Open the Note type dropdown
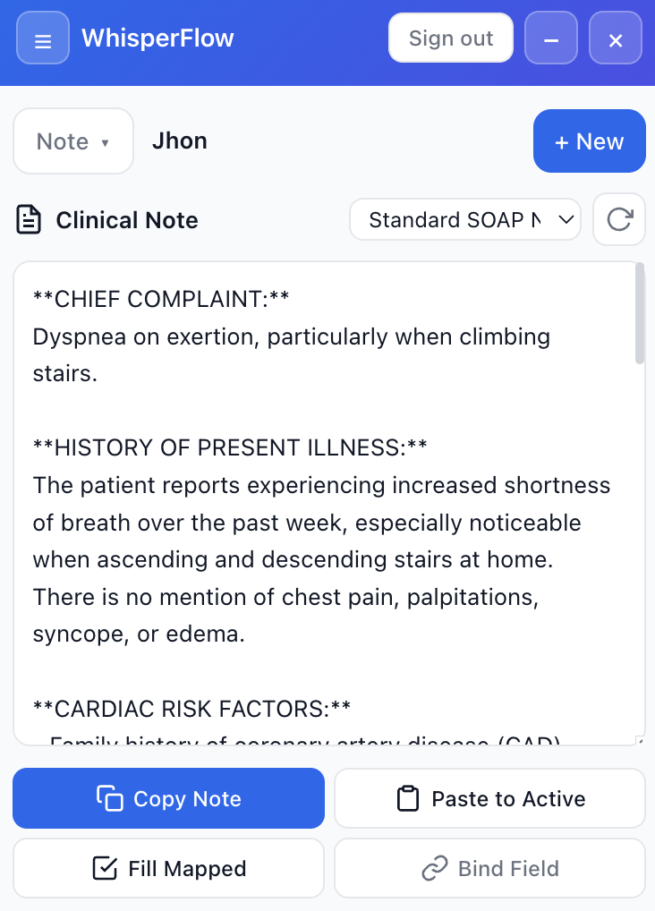The width and height of the screenshot is (655, 911). click(x=72, y=140)
